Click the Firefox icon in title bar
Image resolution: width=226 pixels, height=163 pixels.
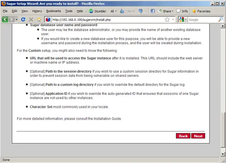coord(3,4)
